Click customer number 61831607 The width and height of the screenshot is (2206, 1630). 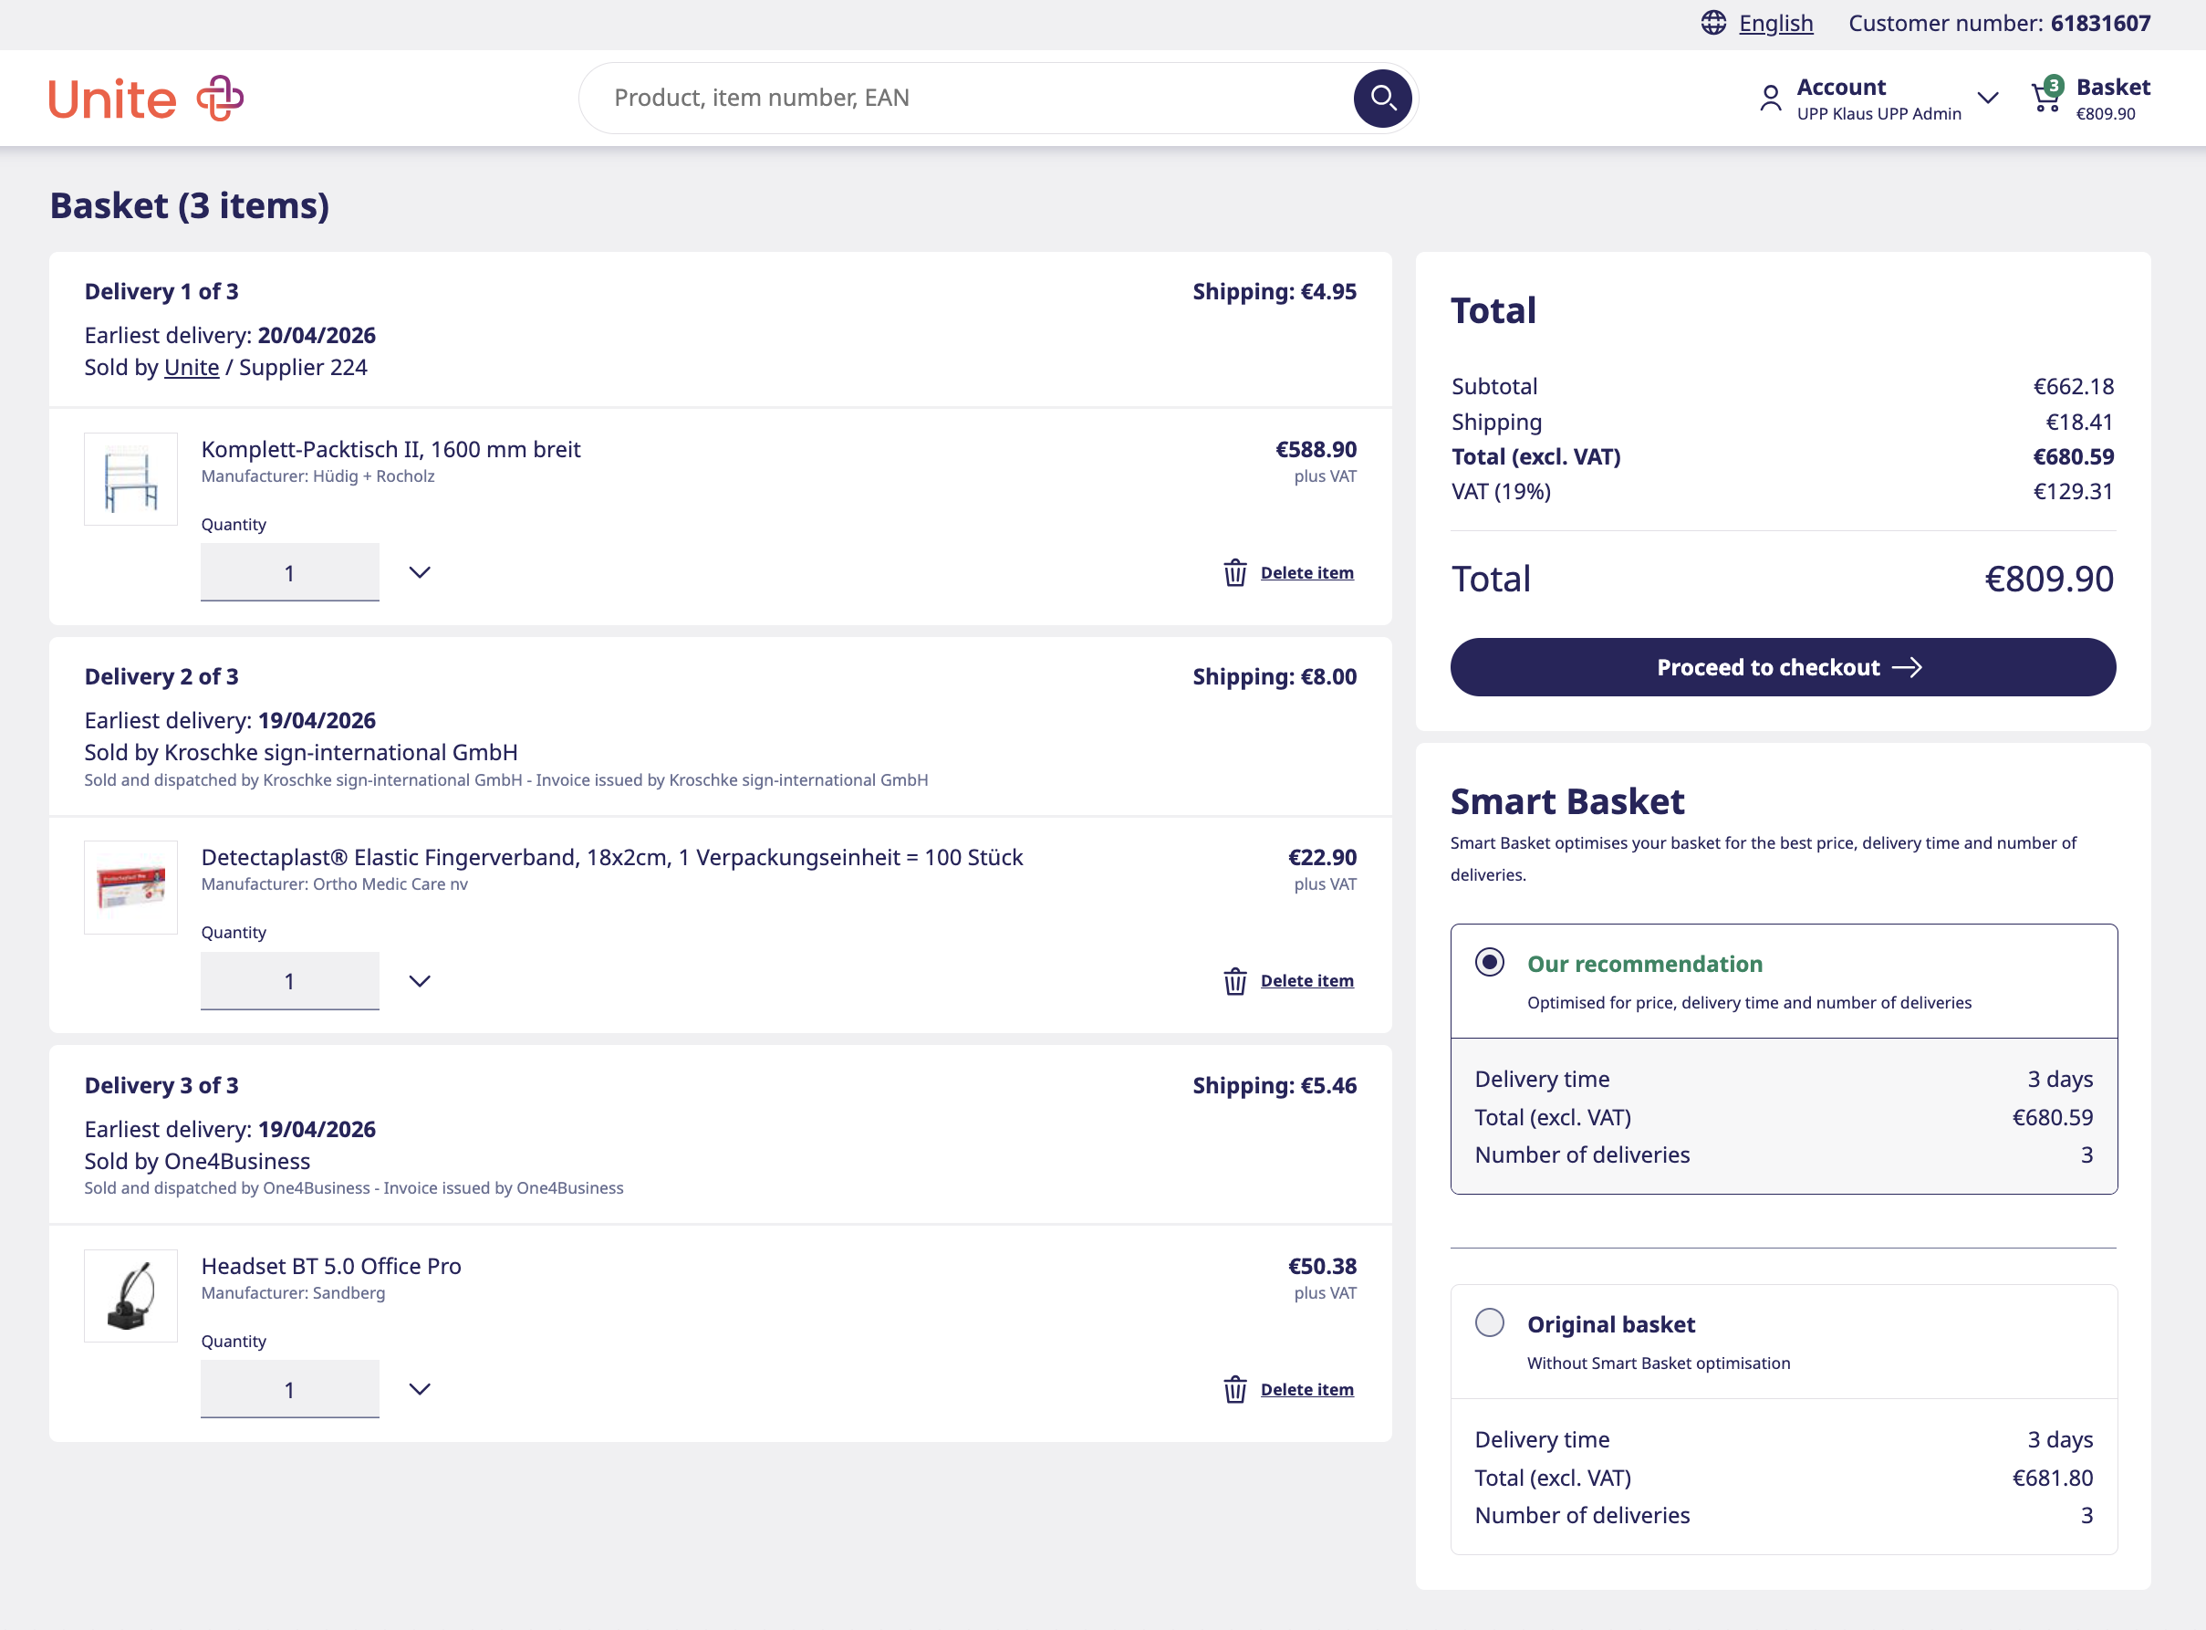click(x=2100, y=23)
